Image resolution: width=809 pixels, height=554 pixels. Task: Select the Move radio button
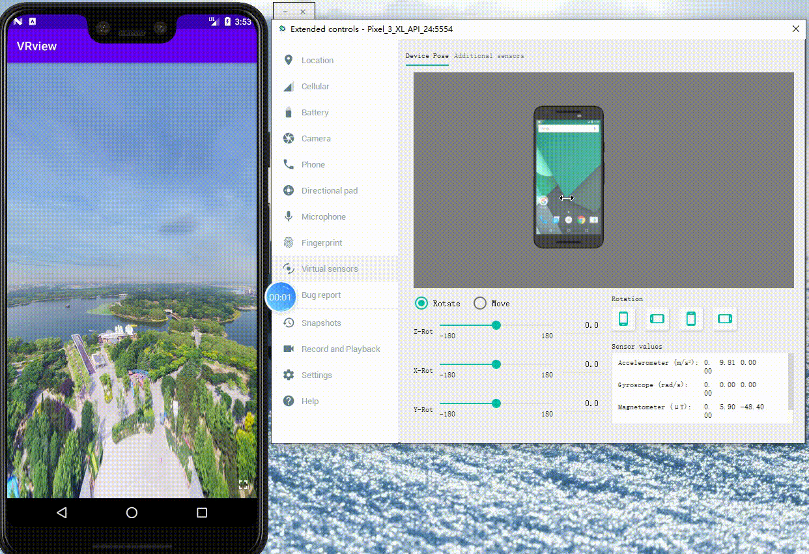[x=480, y=303]
